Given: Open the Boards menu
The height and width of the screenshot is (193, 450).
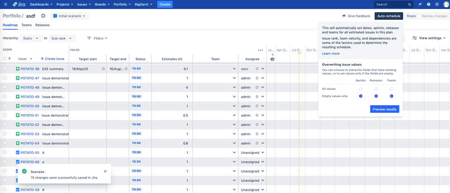Looking at the screenshot, I should [102, 4].
